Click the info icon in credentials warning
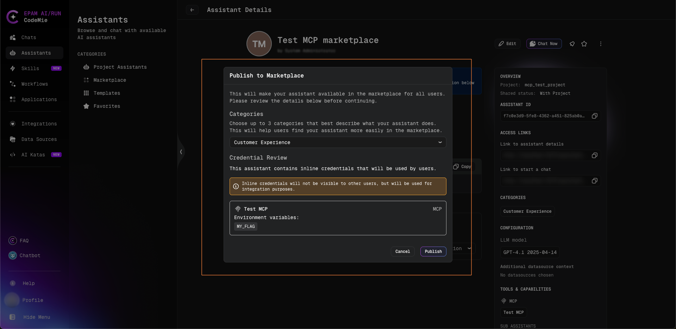This screenshot has height=329, width=676. click(236, 186)
